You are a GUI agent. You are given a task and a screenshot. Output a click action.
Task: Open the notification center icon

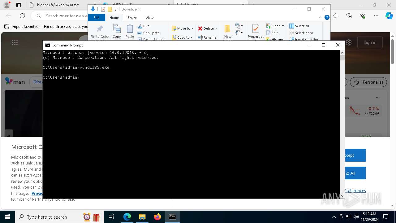[386, 217]
